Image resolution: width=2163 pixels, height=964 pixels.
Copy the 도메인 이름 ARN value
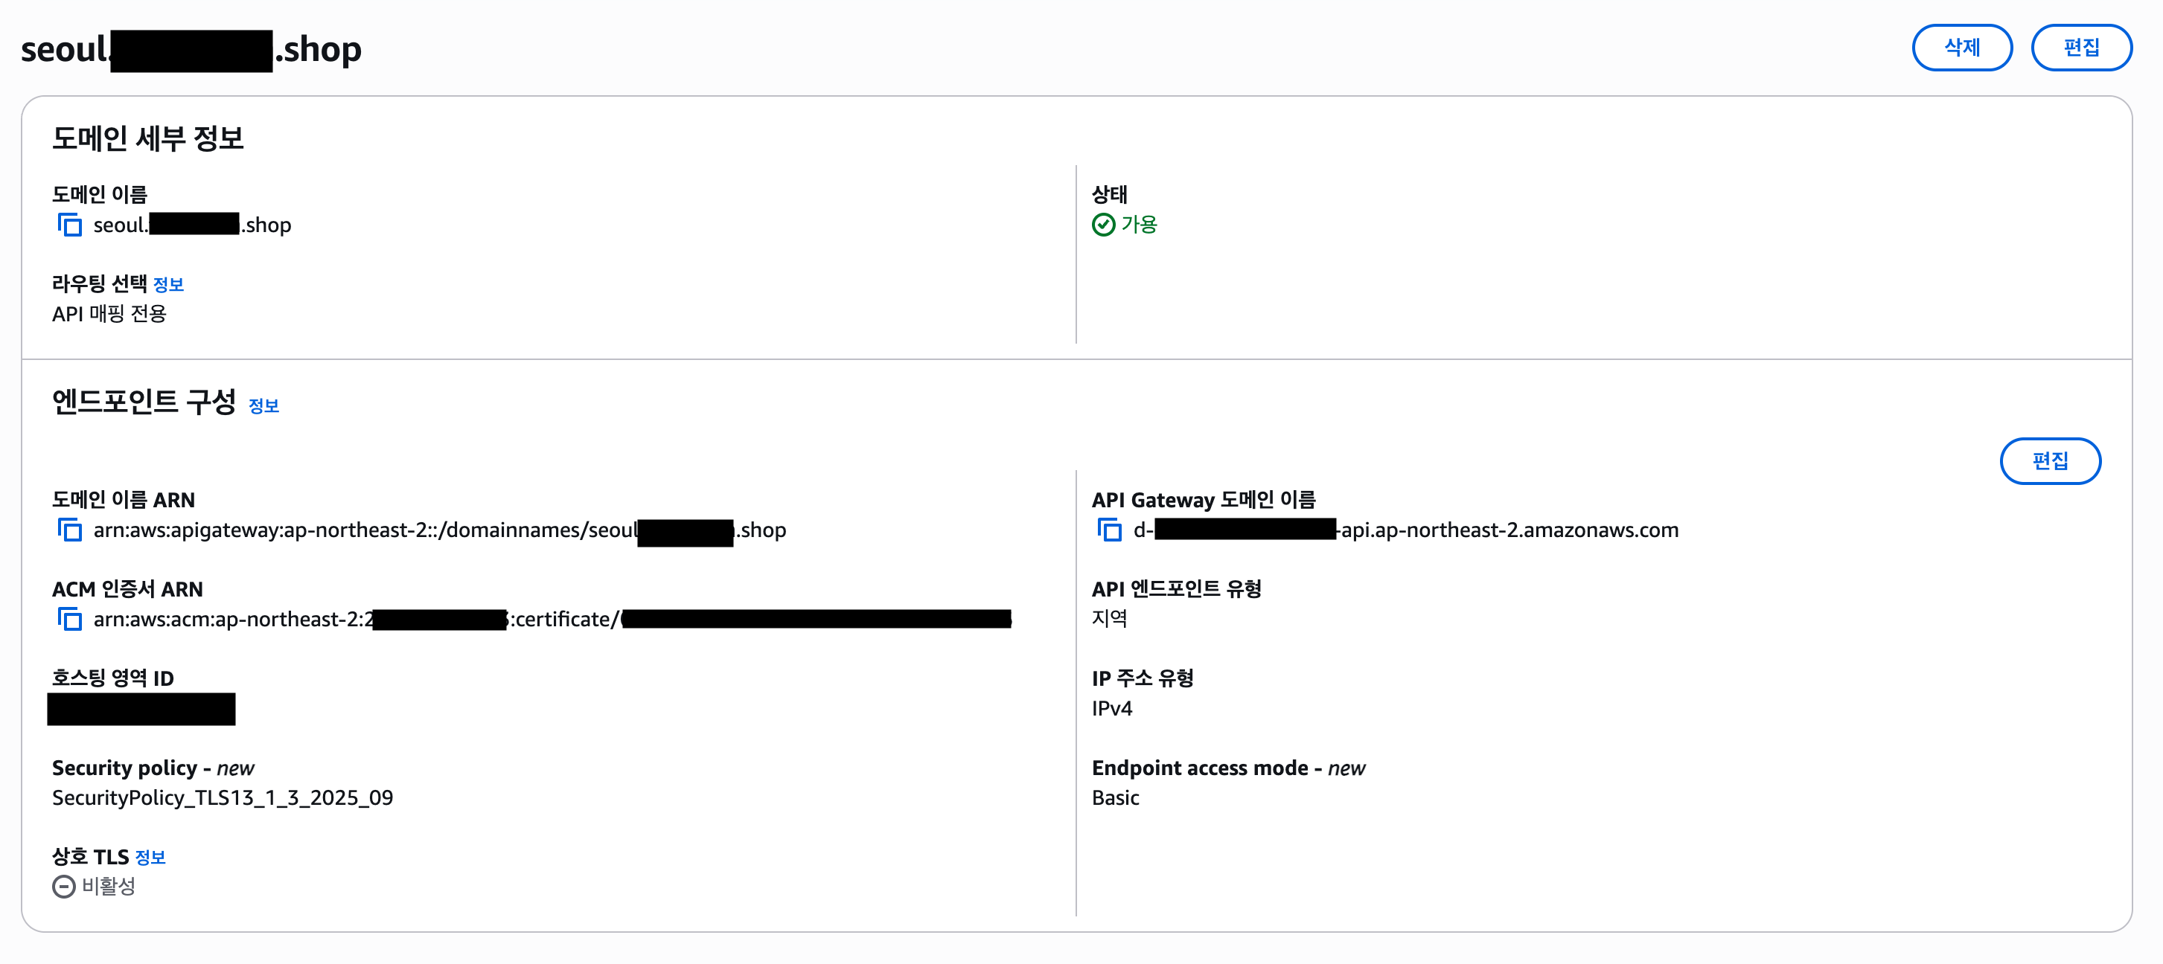pos(70,530)
